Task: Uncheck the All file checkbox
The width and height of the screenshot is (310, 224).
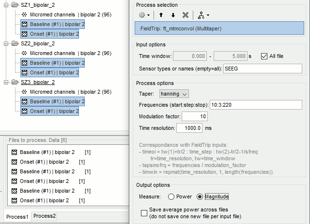Action: tap(264, 56)
